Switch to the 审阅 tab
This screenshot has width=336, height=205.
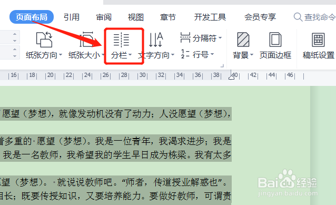104,17
